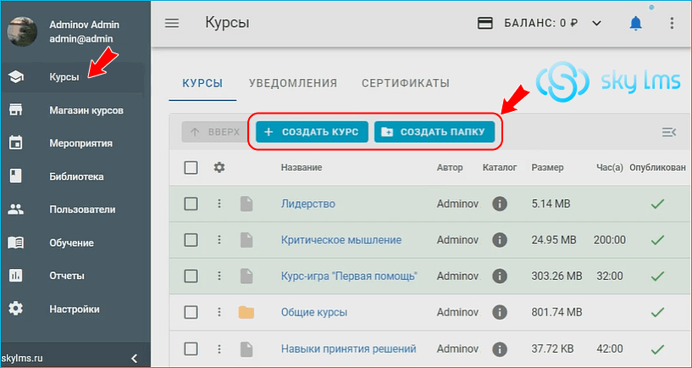Click the Курс-игра catalog info icon
This screenshot has height=368, width=692.
click(500, 276)
